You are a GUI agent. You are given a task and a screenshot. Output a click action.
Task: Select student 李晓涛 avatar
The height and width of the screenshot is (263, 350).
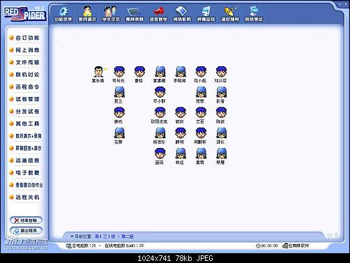[181, 72]
